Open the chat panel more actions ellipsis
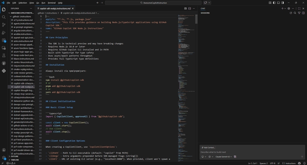Viewport: 307px width, 165px height. click(x=293, y=8)
